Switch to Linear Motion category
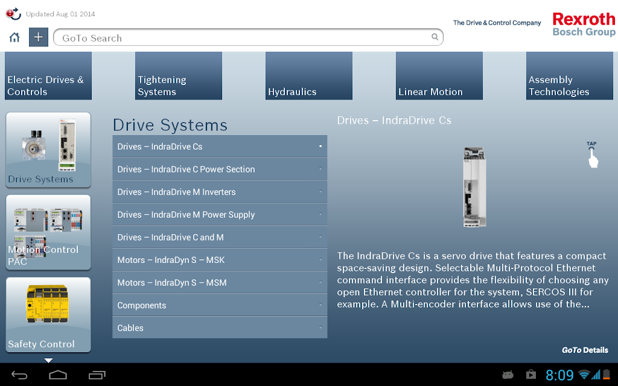The image size is (618, 386). pos(439,75)
